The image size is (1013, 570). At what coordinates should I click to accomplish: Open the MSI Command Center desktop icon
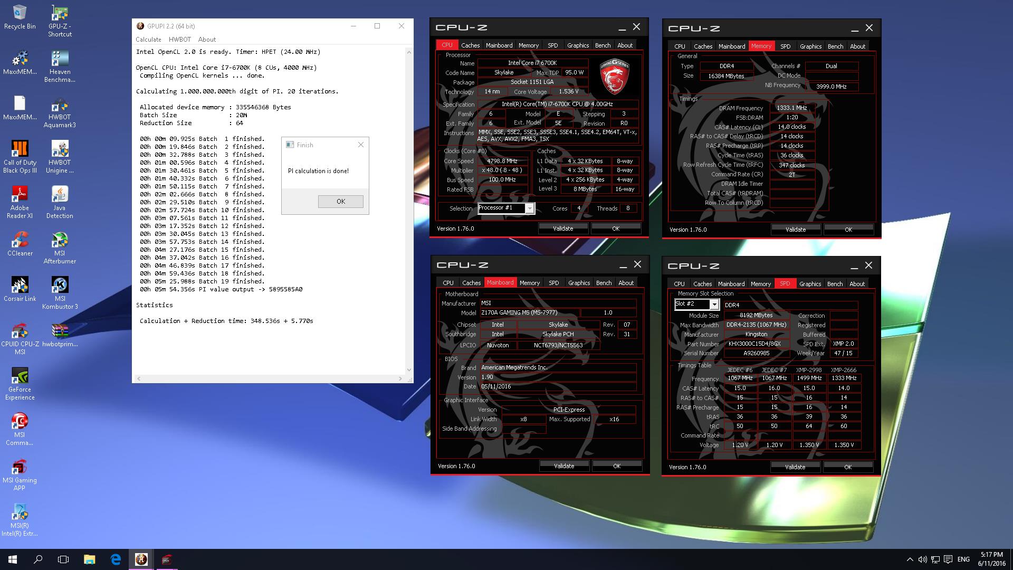pyautogui.click(x=20, y=430)
